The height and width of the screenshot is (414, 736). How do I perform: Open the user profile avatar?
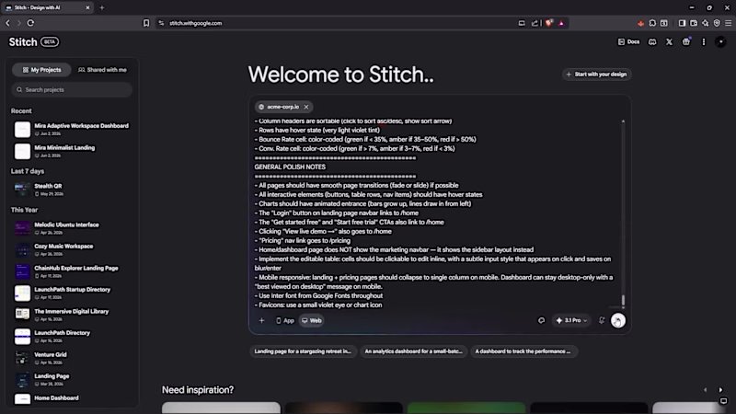pos(720,41)
